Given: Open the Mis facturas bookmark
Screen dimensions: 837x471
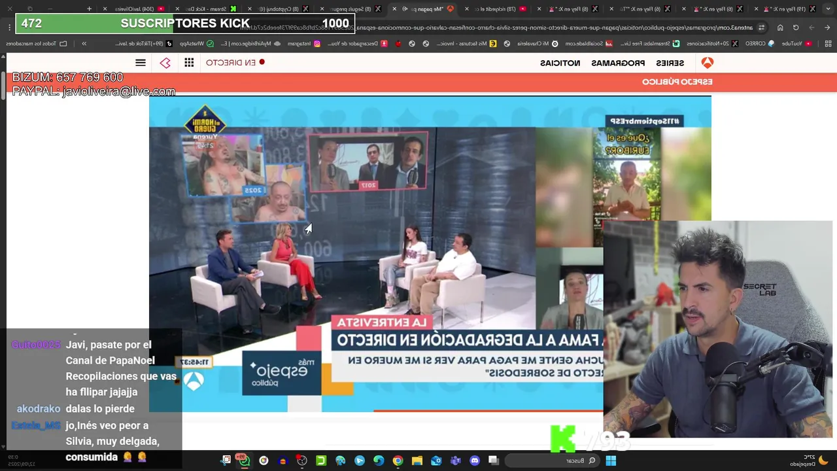Looking at the screenshot, I should [x=468, y=44].
